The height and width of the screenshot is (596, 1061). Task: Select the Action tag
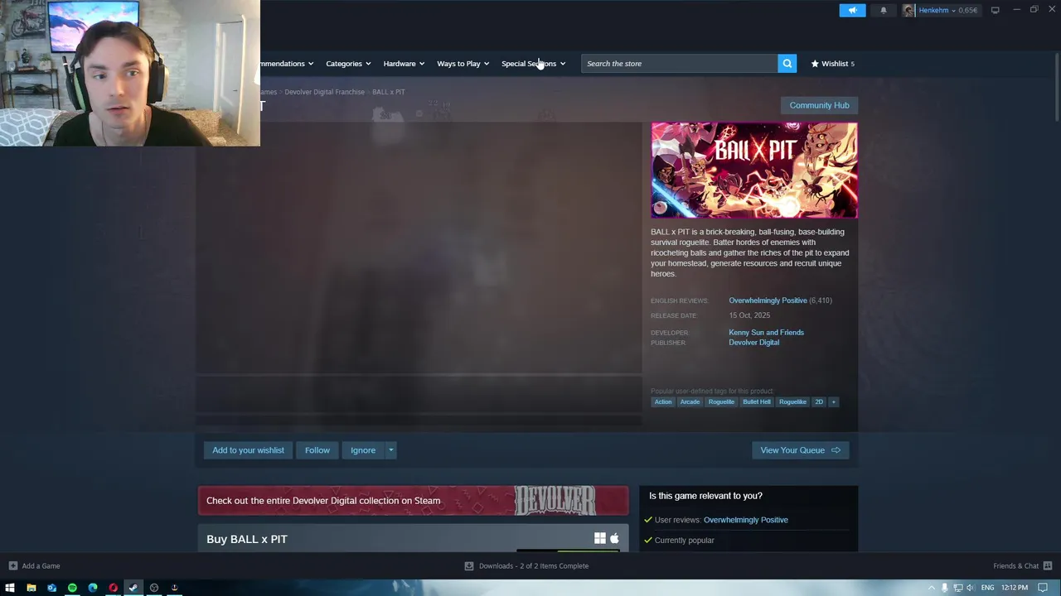point(663,401)
